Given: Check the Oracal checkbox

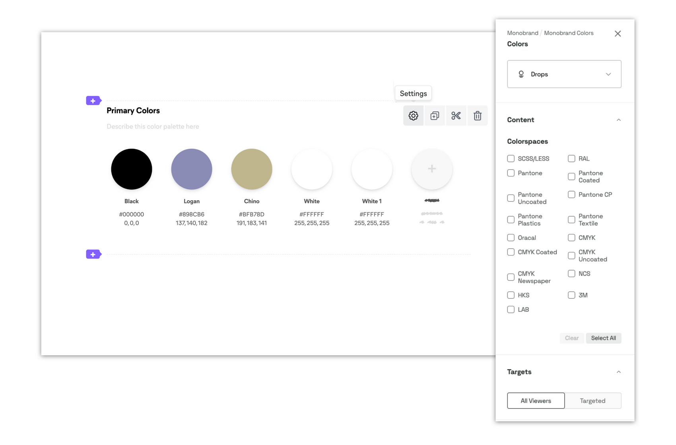Looking at the screenshot, I should (511, 238).
